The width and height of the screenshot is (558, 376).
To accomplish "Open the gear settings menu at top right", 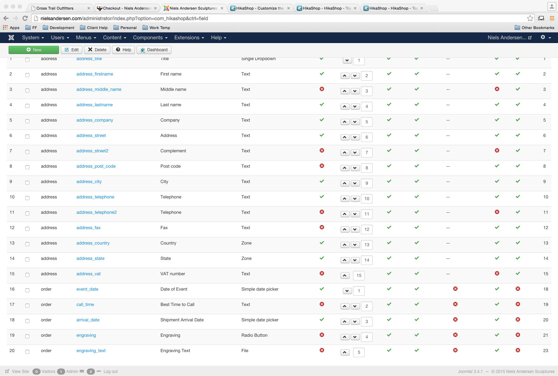I will (x=546, y=38).
